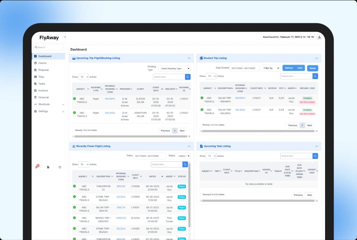Click Next in Upcoming Trip pagination
The height and width of the screenshot is (240, 357).
[182, 131]
